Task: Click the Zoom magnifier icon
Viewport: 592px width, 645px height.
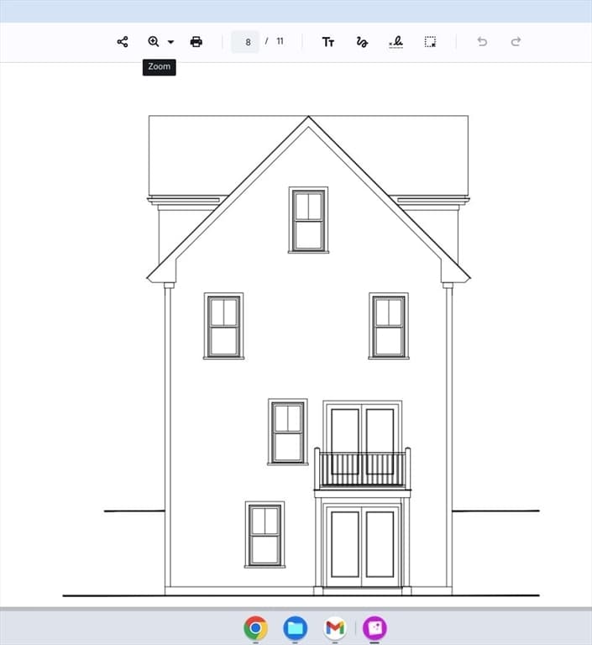Action: pyautogui.click(x=154, y=41)
